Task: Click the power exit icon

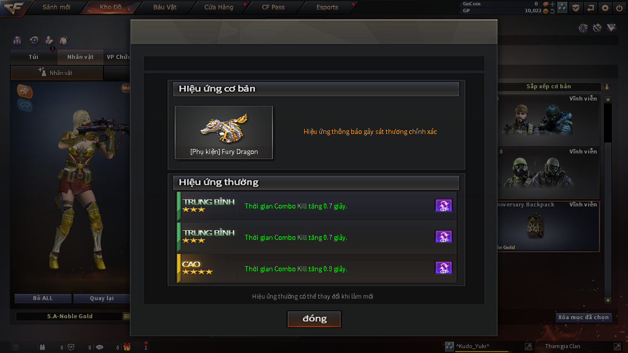Action: coord(619,7)
